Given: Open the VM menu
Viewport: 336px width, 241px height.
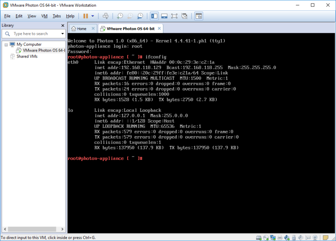Looking at the screenshot, I should click(44, 16).
